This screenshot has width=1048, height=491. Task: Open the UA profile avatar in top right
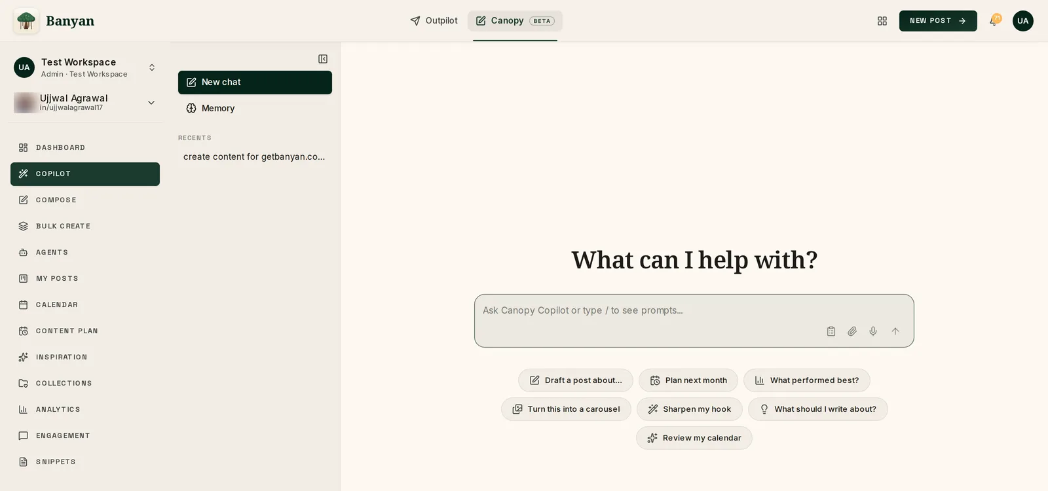click(x=1023, y=21)
